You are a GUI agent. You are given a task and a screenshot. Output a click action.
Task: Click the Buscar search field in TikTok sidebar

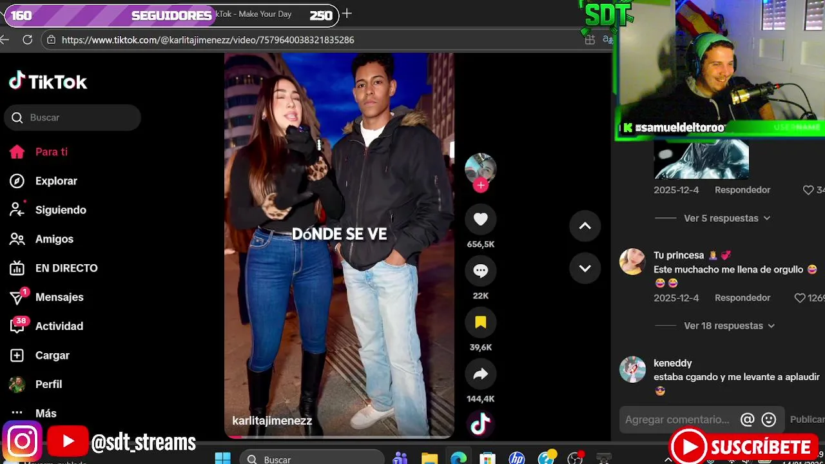pyautogui.click(x=72, y=117)
